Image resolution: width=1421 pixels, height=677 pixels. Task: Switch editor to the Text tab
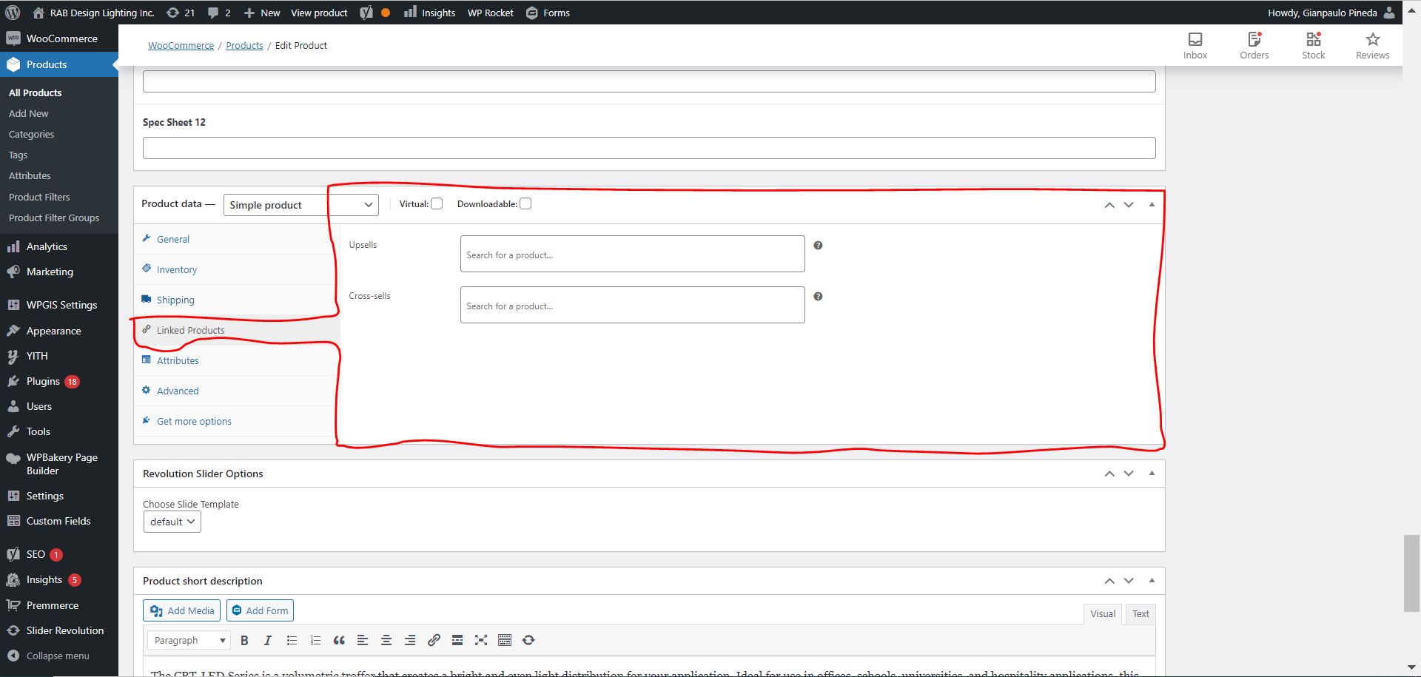tap(1141, 614)
